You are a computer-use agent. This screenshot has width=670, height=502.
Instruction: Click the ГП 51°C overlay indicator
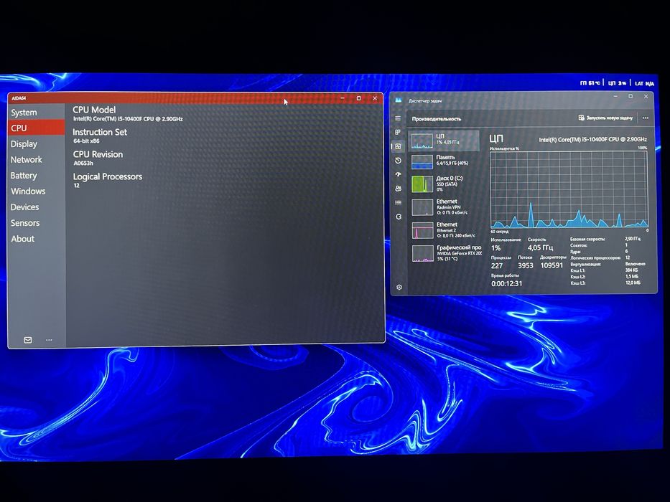coord(590,82)
